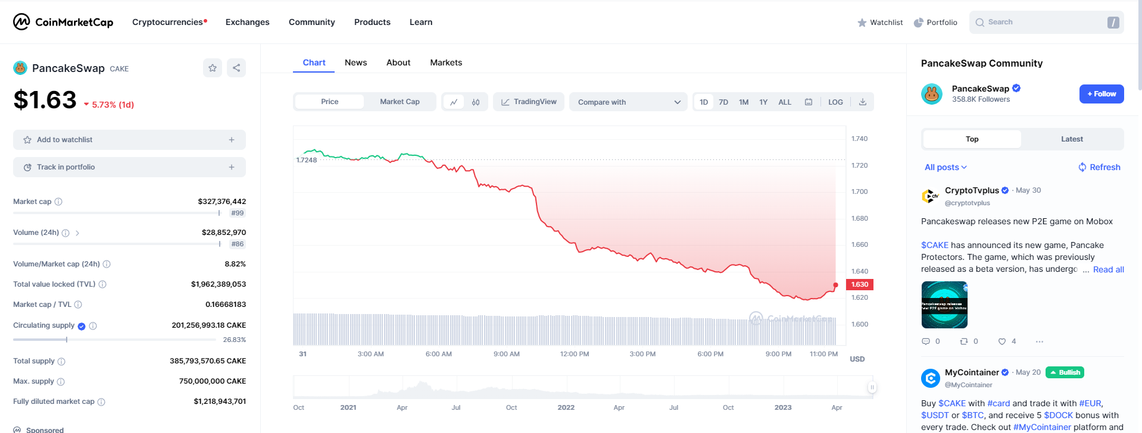Switch to the News tab
This screenshot has width=1142, height=433.
355,62
